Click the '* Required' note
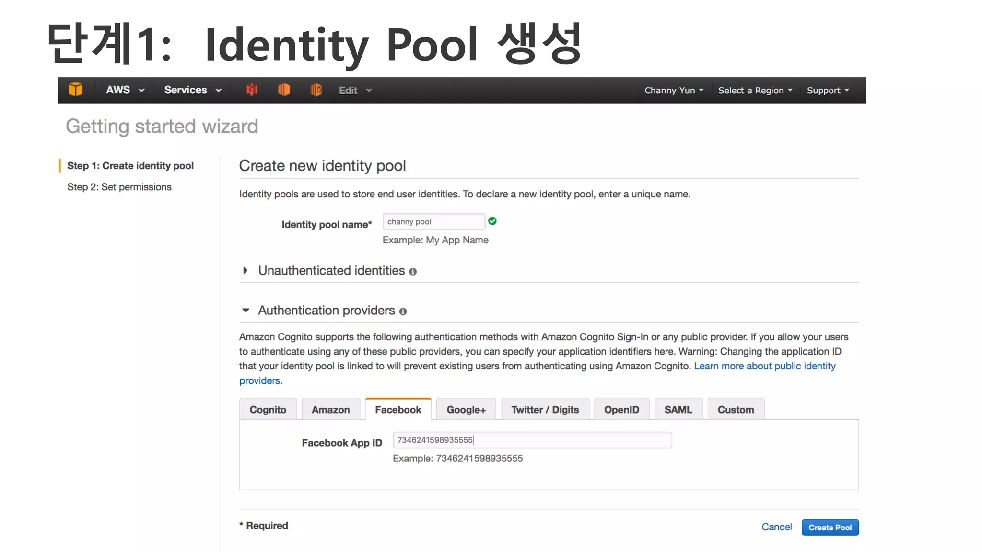Screen dimensions: 982x552 click(x=264, y=526)
